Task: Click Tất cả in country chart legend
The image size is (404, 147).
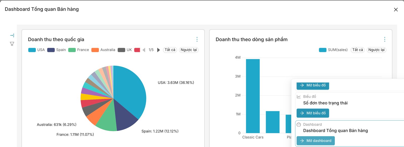Action: [170, 50]
